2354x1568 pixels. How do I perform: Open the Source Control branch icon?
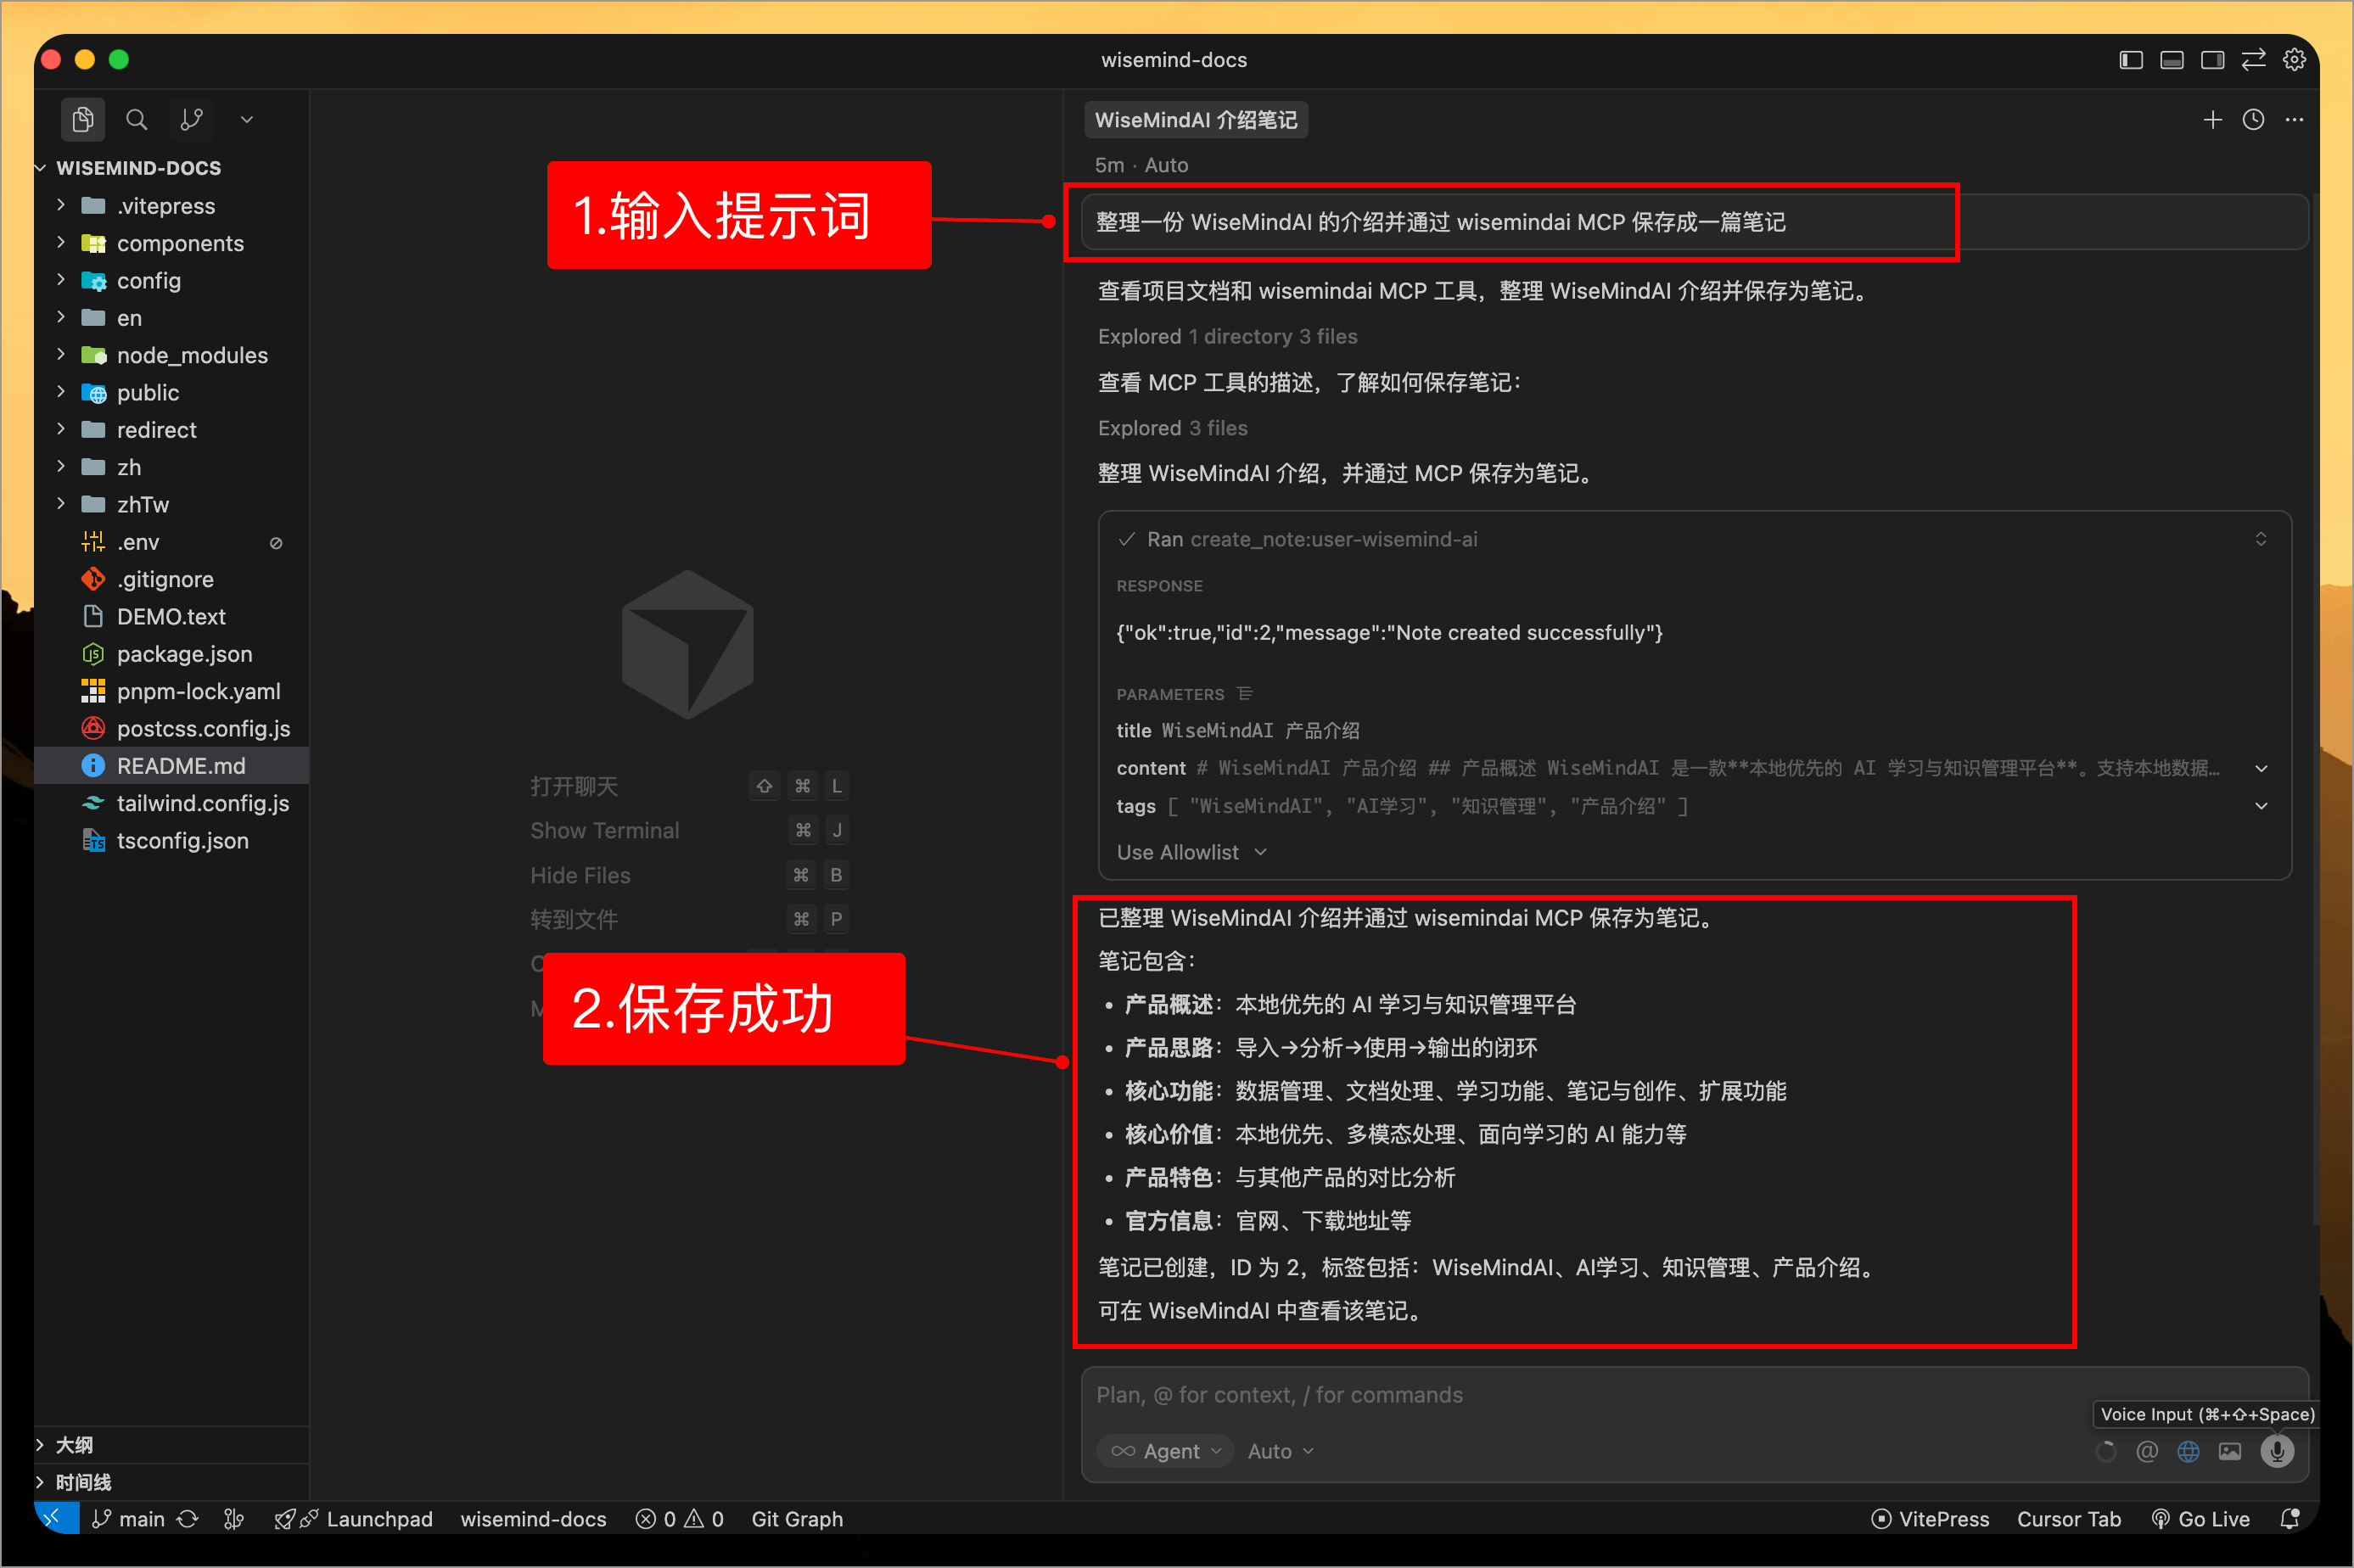pyautogui.click(x=191, y=119)
